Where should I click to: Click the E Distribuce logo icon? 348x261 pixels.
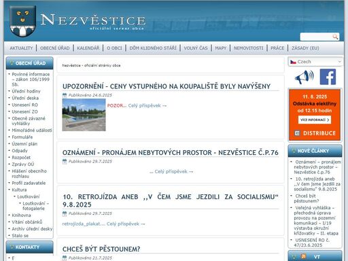[297, 133]
